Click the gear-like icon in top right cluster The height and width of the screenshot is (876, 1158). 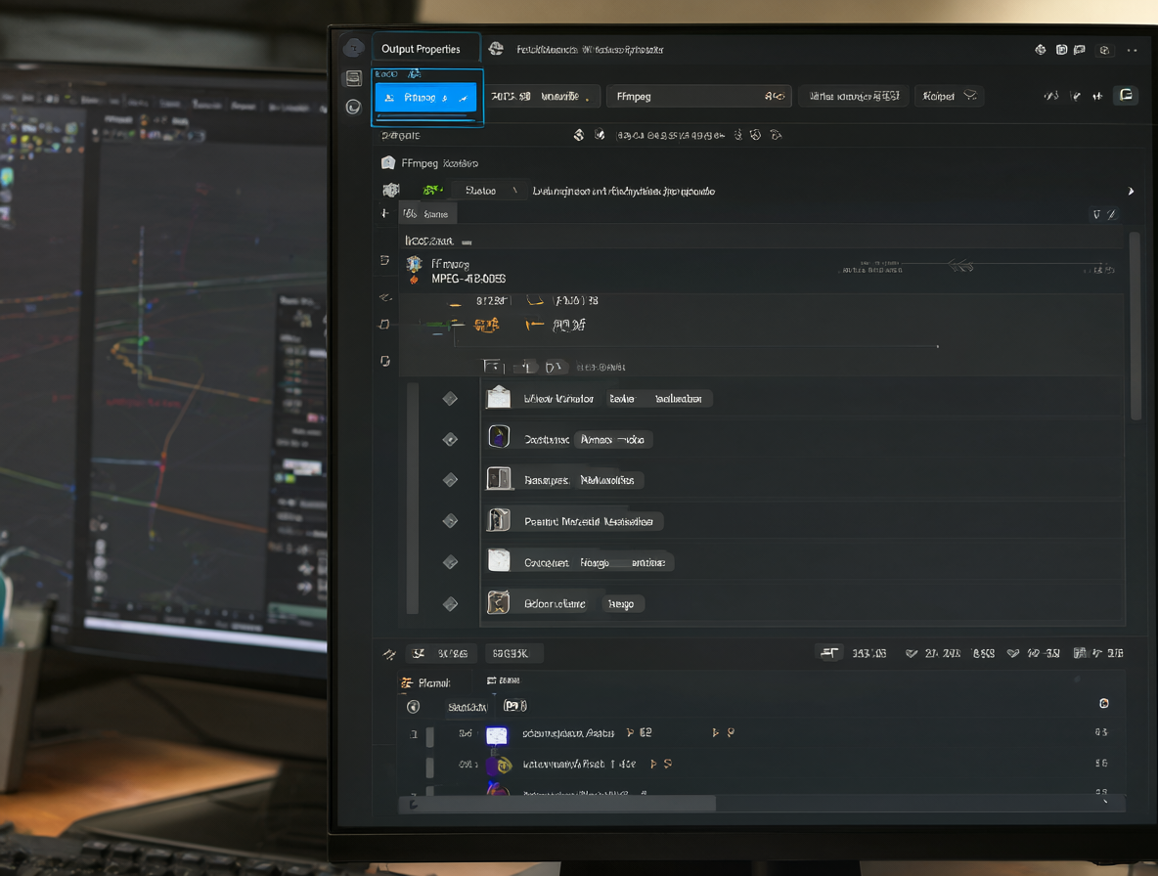[1040, 50]
